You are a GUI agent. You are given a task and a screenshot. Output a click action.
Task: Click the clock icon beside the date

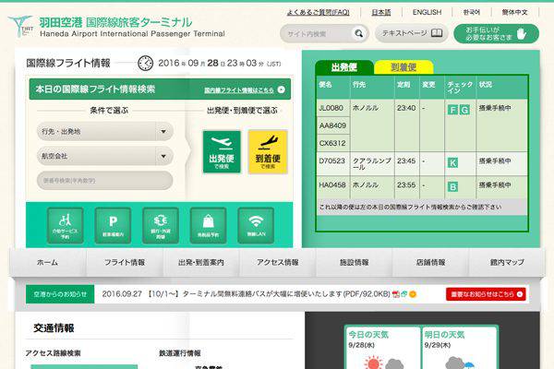(145, 64)
